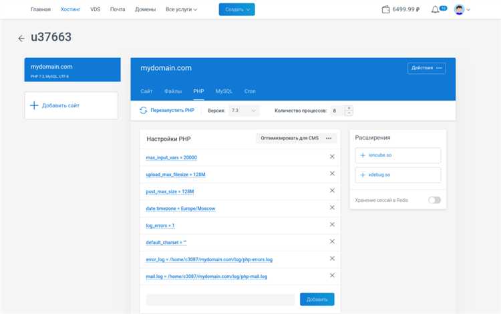
Task: Remove the date.timezone setting
Action: [332, 207]
